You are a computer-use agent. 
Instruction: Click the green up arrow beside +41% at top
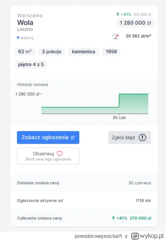tap(118, 15)
